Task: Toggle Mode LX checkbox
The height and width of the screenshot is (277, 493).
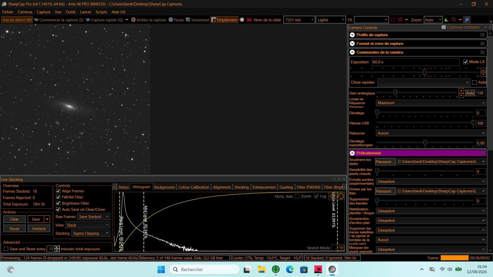Action: [x=466, y=62]
